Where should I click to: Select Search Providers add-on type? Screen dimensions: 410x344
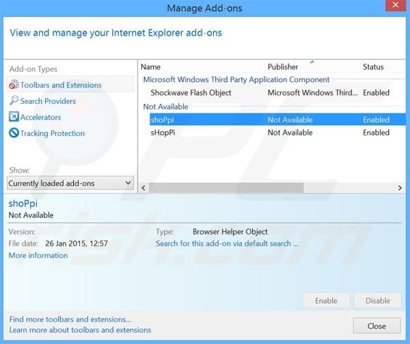[x=48, y=101]
